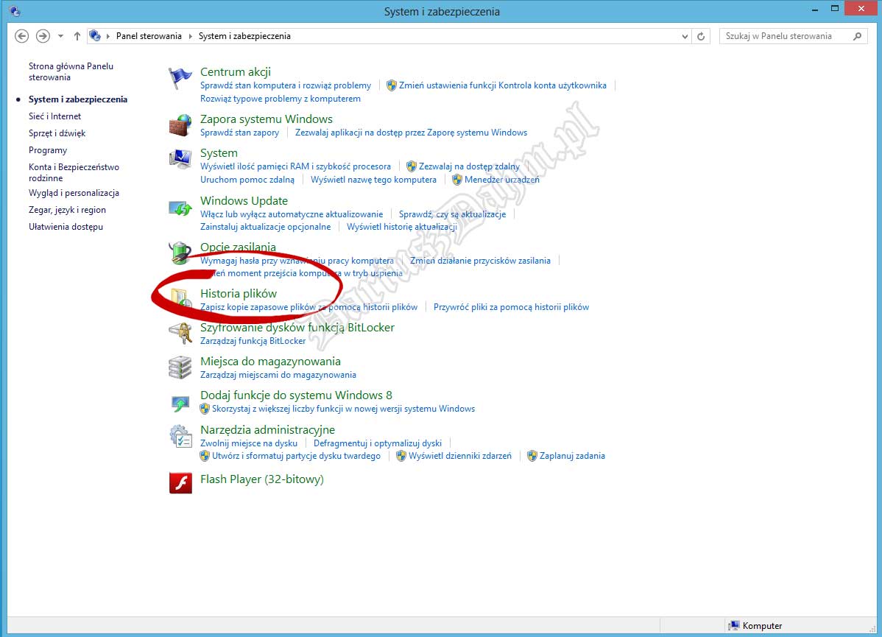Click Zarządzaj miejscami do magazynowania link

pos(278,375)
